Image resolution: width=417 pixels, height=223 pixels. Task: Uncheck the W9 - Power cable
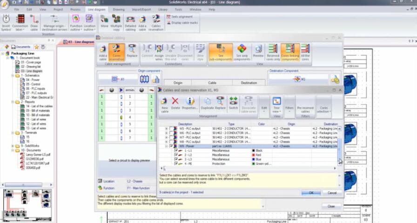171,146
